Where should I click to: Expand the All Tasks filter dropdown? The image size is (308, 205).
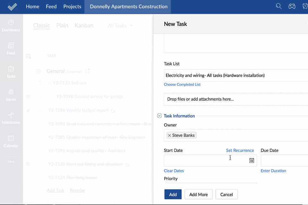120,26
